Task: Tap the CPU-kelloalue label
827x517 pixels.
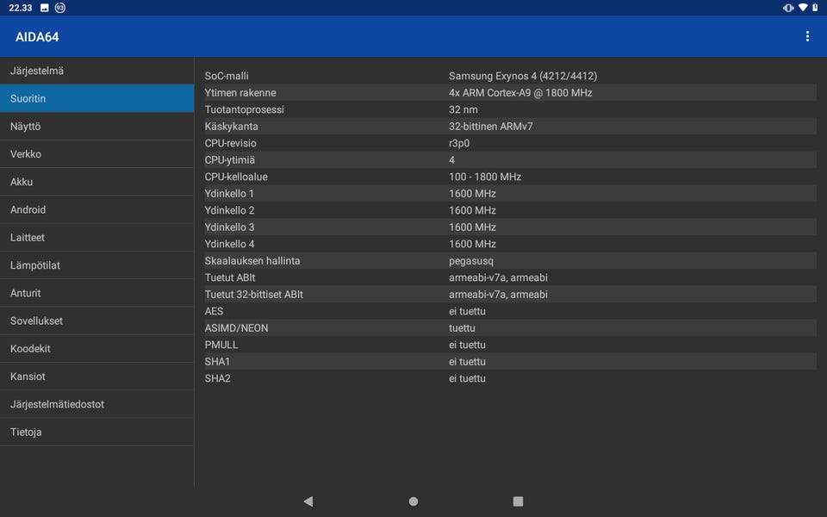Action: 236,177
